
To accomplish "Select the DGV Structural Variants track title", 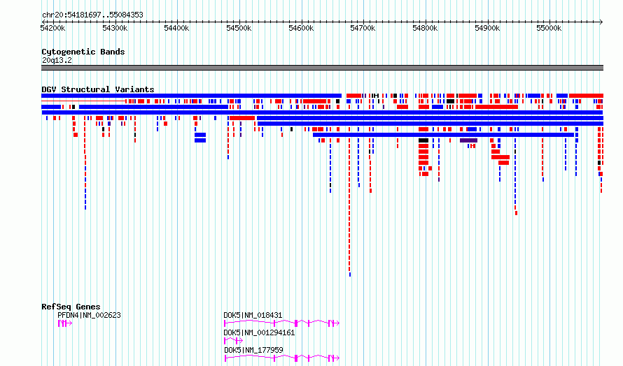I will [x=98, y=89].
